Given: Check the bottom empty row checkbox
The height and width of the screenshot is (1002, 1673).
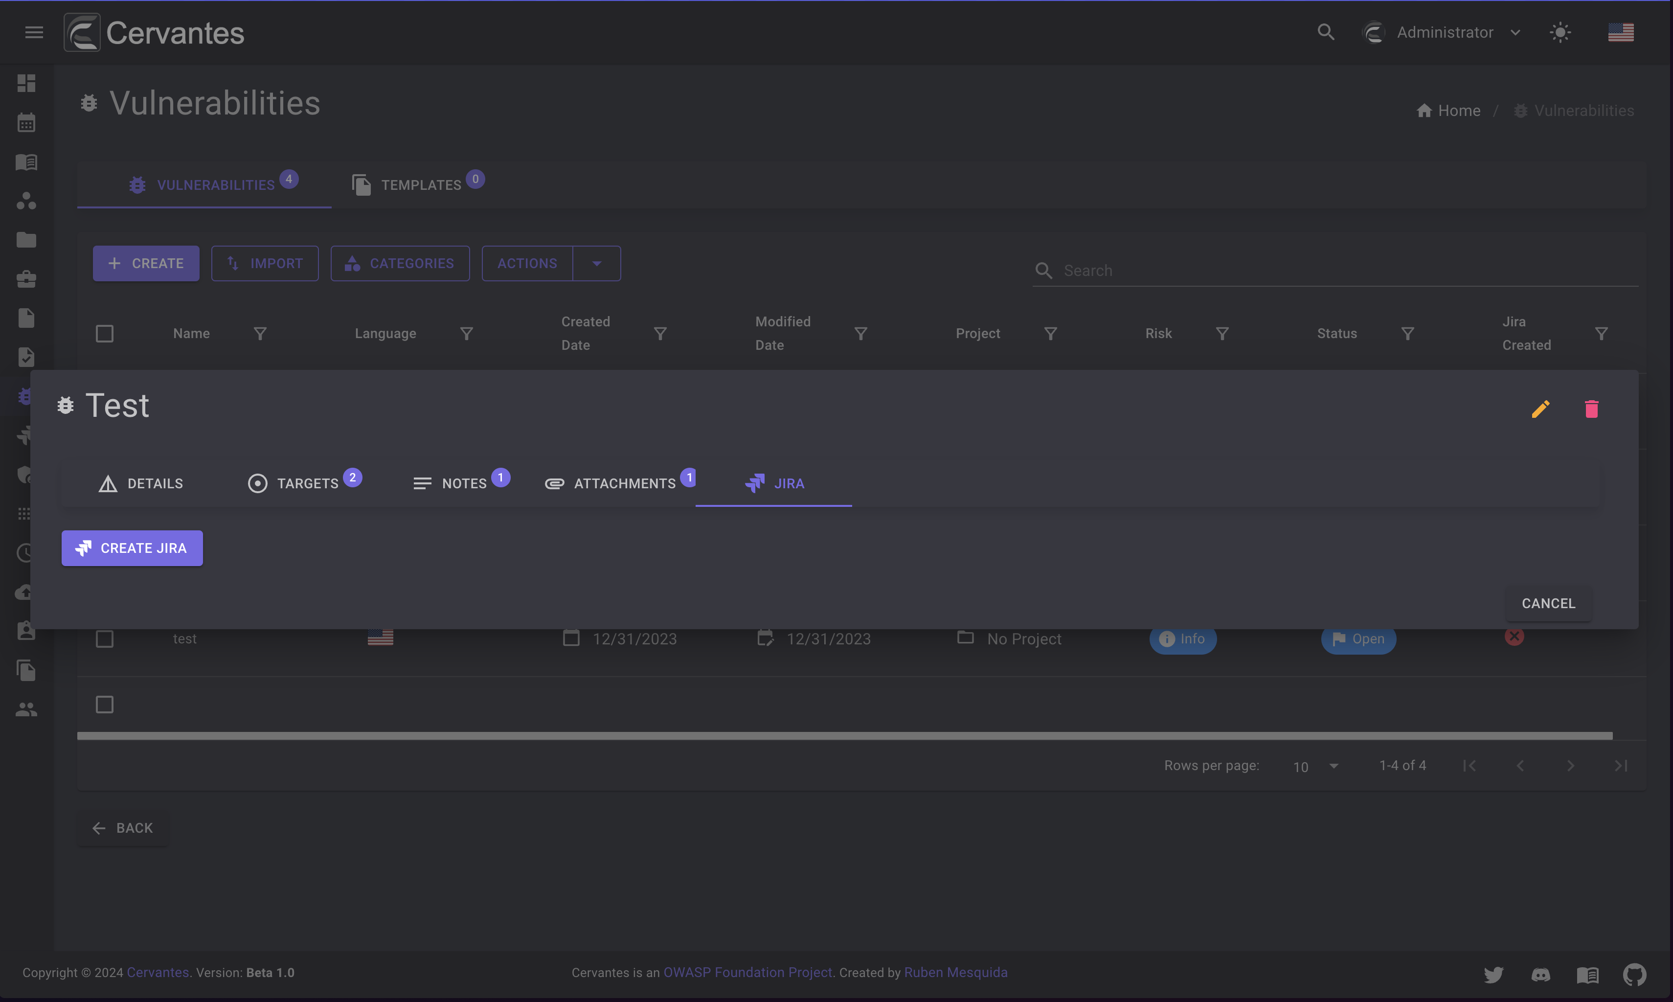Looking at the screenshot, I should (105, 704).
